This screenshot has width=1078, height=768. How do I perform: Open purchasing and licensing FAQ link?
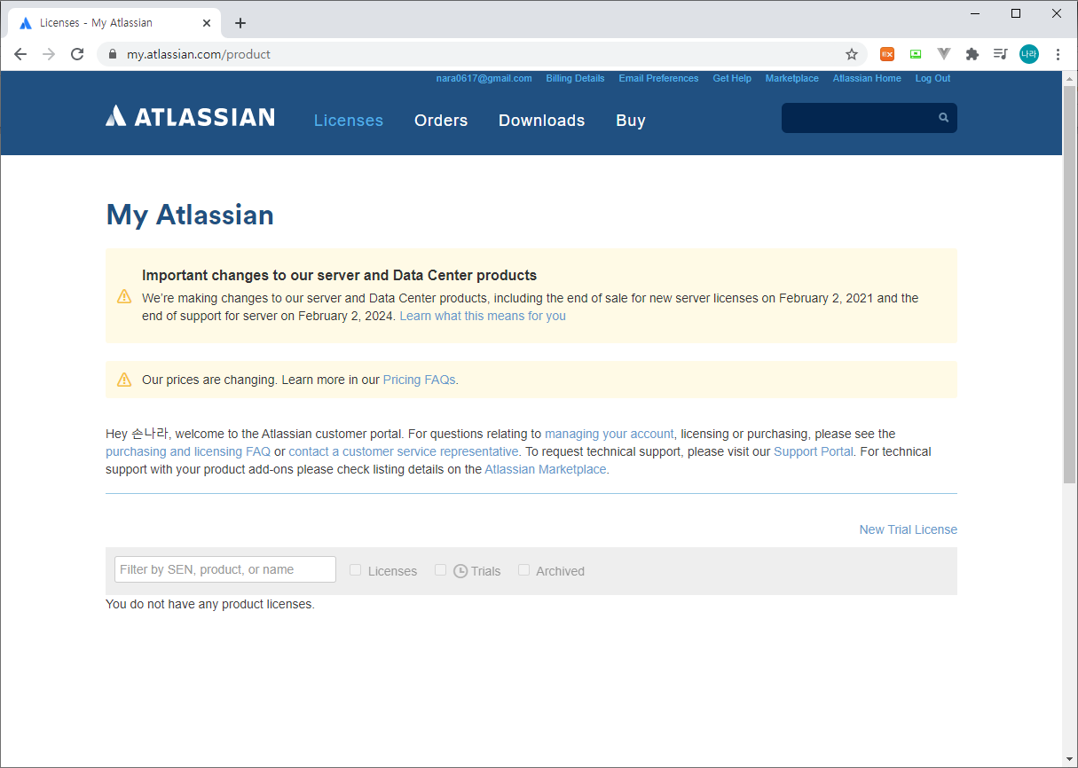pos(188,451)
